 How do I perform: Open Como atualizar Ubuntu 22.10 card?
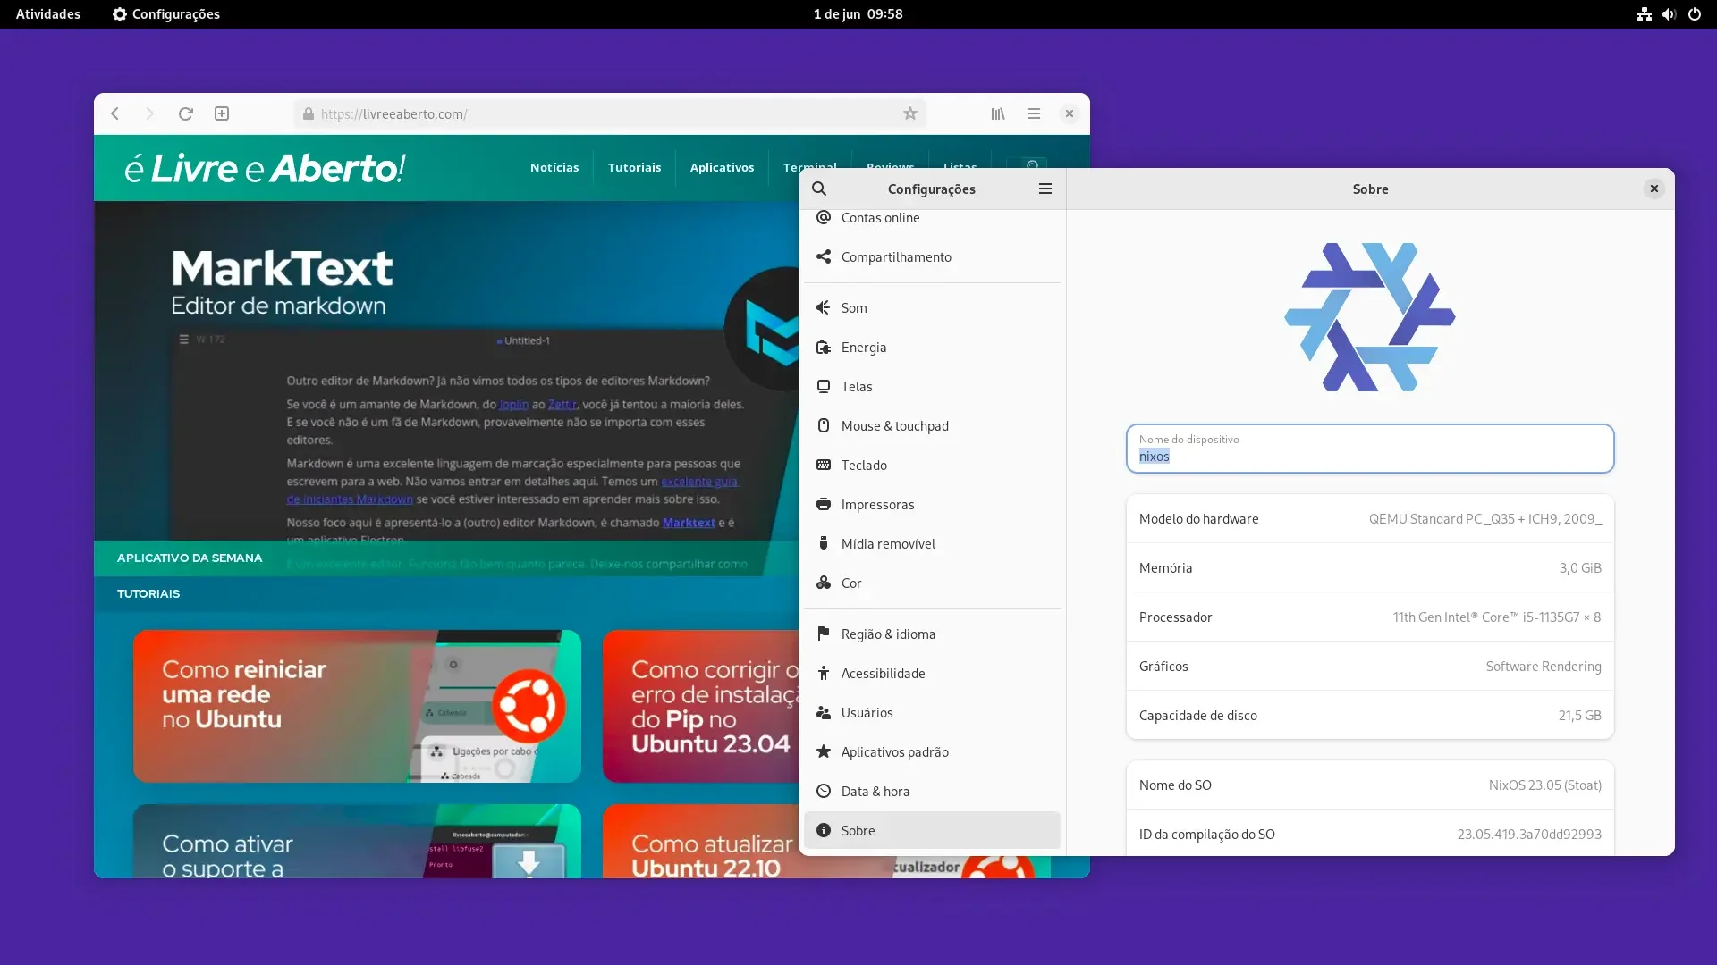[x=700, y=841]
